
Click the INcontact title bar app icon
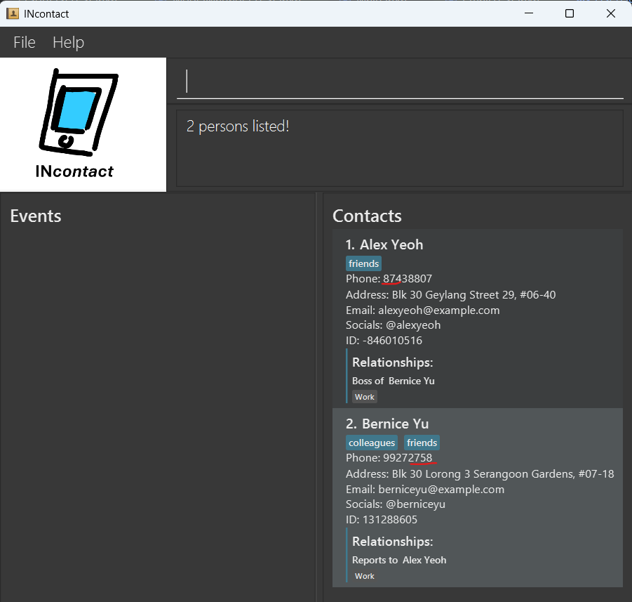point(12,13)
